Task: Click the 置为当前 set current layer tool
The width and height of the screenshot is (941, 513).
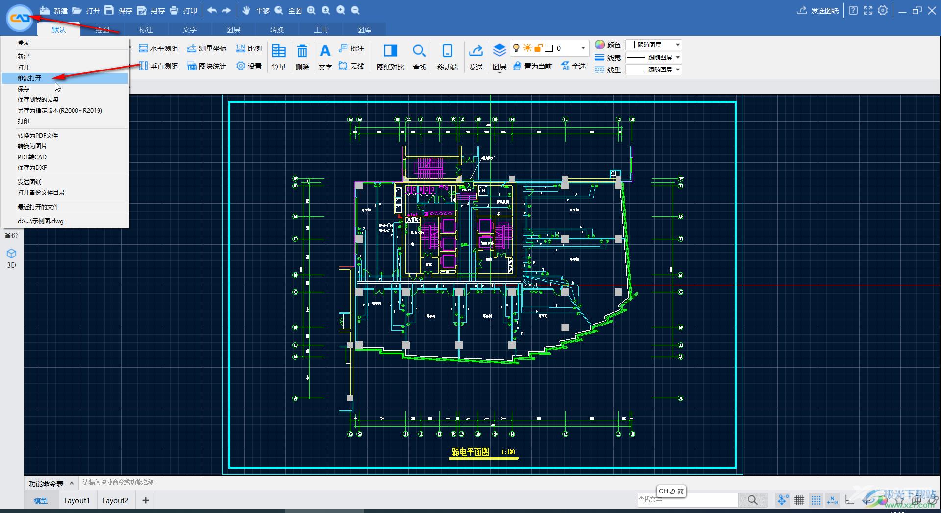Action: pos(532,66)
